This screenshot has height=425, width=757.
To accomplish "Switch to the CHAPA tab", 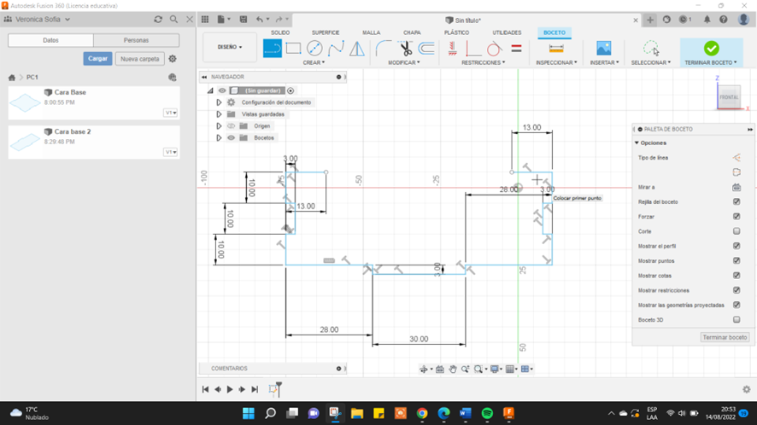I will 412,32.
